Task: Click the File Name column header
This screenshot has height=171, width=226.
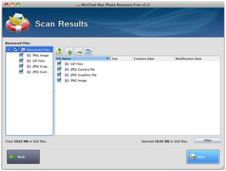Action: point(83,59)
